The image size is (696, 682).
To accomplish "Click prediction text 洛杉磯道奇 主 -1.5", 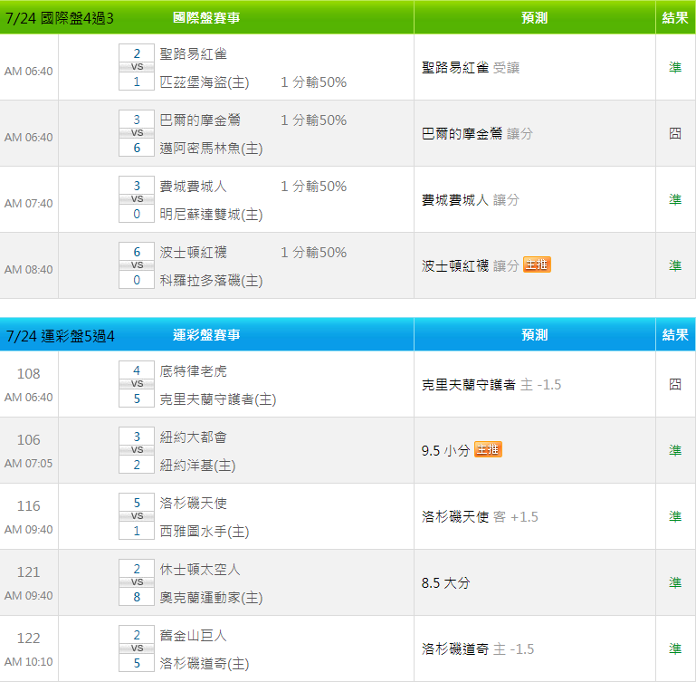I will point(478,649).
